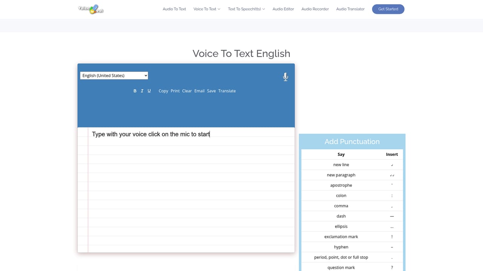This screenshot has height=271, width=483.
Task: Select the 'new line' row in punctuation table
Action: (352, 165)
